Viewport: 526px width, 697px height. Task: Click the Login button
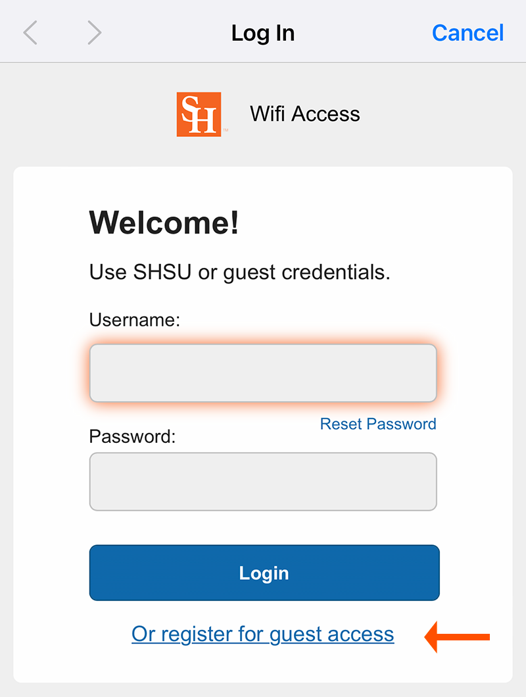[263, 573]
